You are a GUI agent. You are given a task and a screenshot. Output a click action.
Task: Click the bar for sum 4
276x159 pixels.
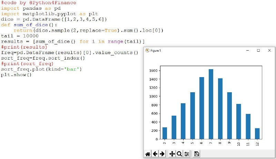pyautogui.click(x=183, y=121)
